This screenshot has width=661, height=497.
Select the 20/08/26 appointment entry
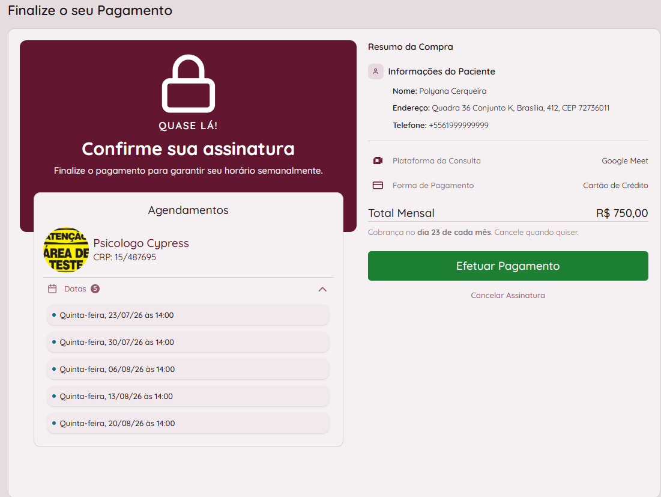tap(188, 423)
